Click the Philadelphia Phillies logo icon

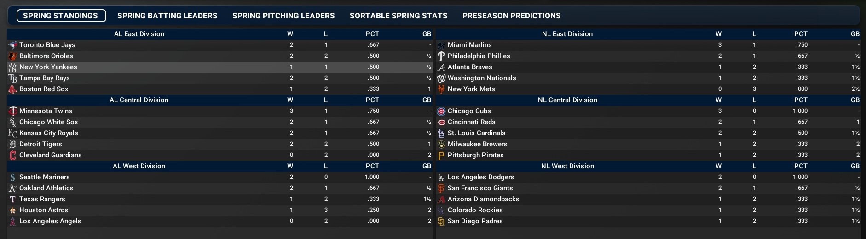coord(441,56)
